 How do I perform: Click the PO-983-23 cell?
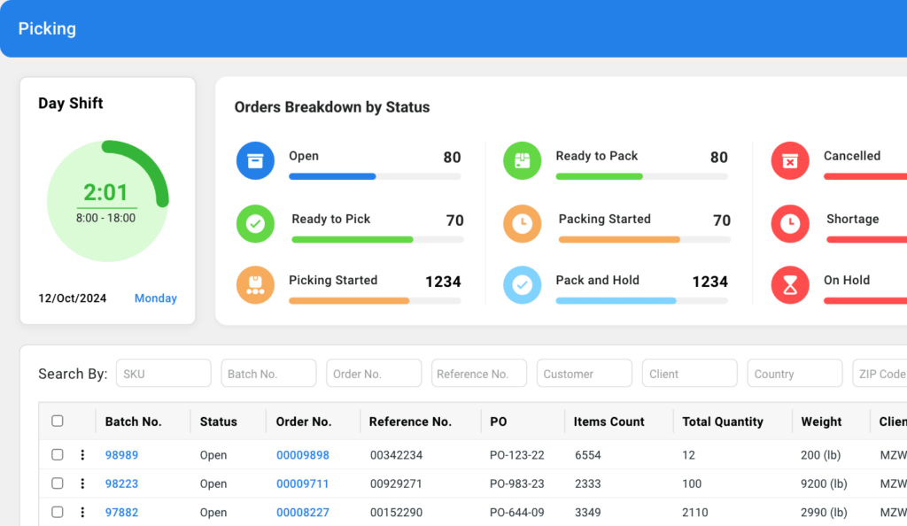[517, 483]
